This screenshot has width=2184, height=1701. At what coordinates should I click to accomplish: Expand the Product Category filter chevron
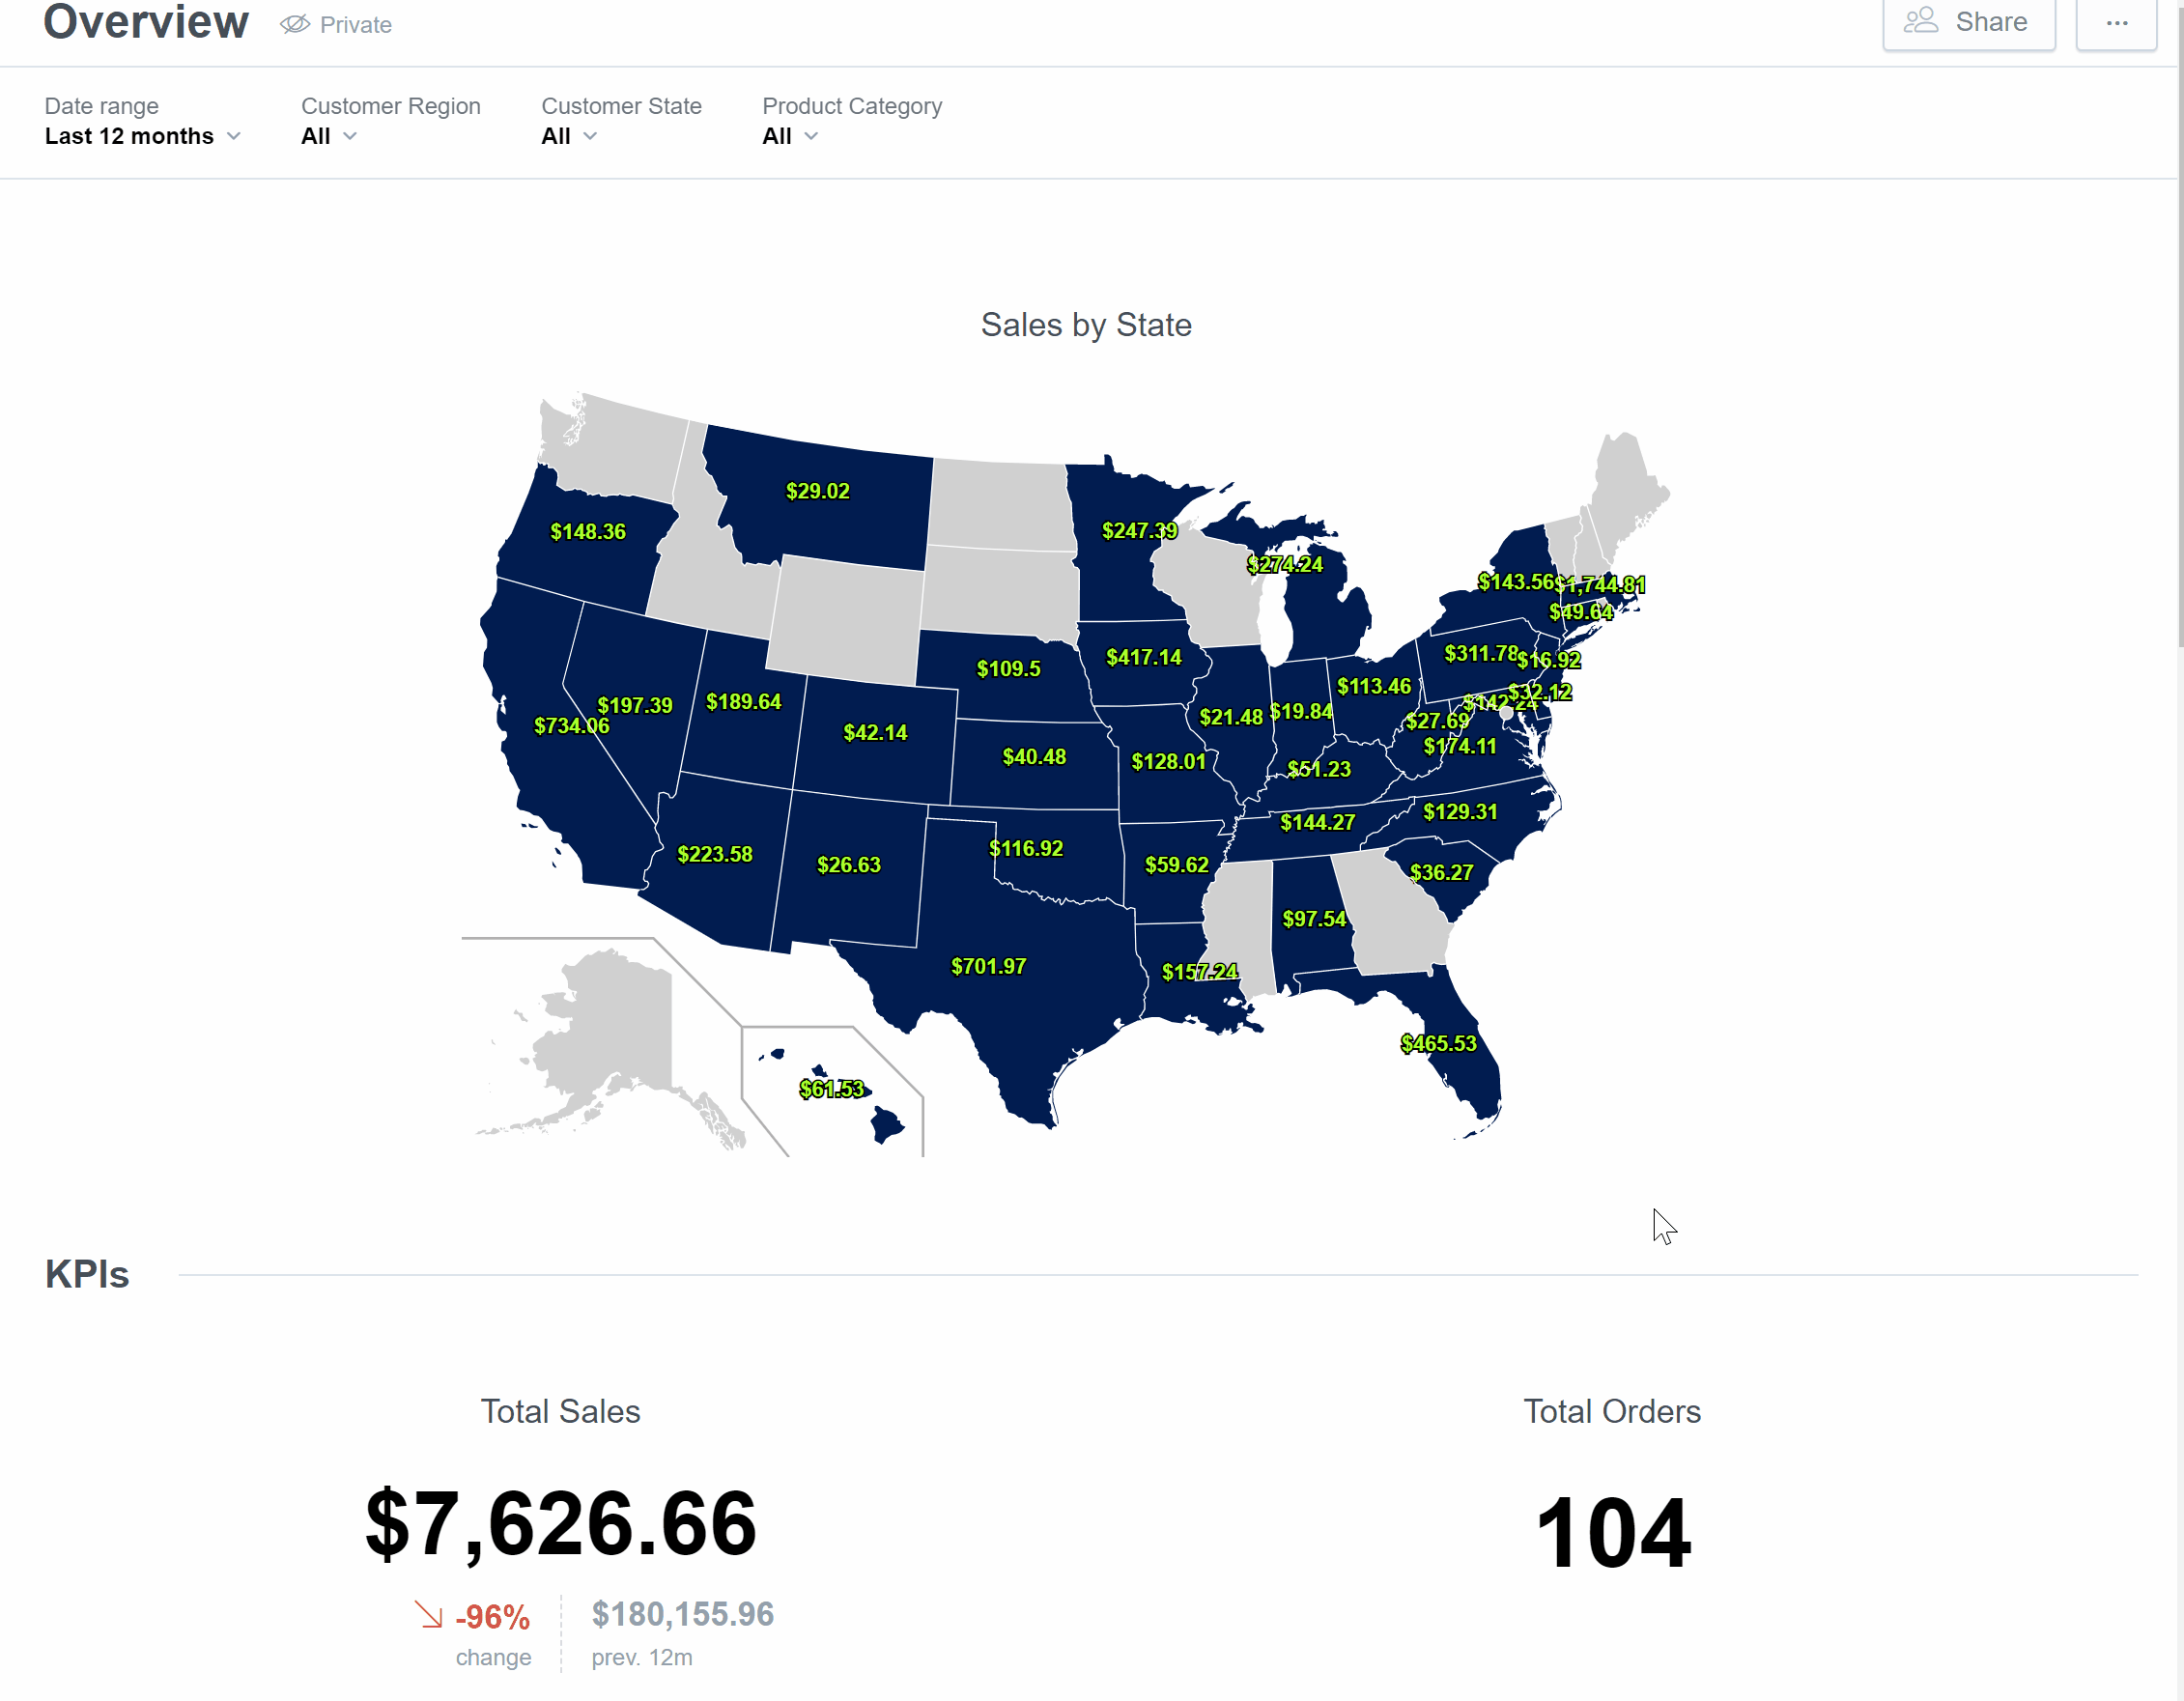click(x=811, y=136)
